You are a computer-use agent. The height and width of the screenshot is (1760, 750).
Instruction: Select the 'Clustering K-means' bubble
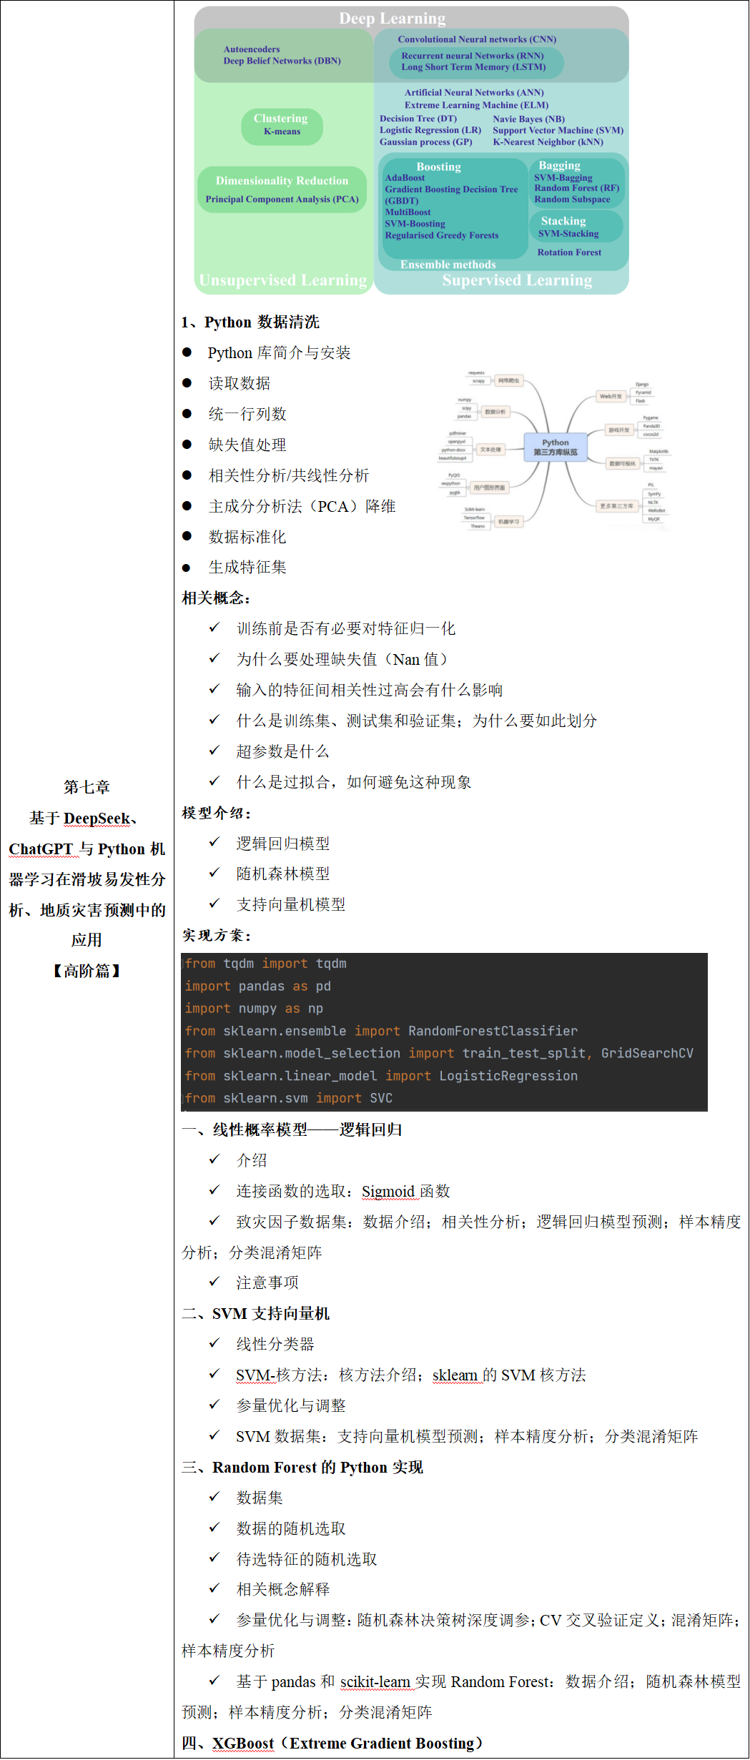tap(282, 125)
